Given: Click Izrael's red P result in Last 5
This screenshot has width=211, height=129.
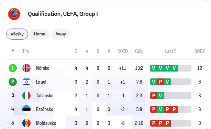Looking at the screenshot, I should 160,82.
